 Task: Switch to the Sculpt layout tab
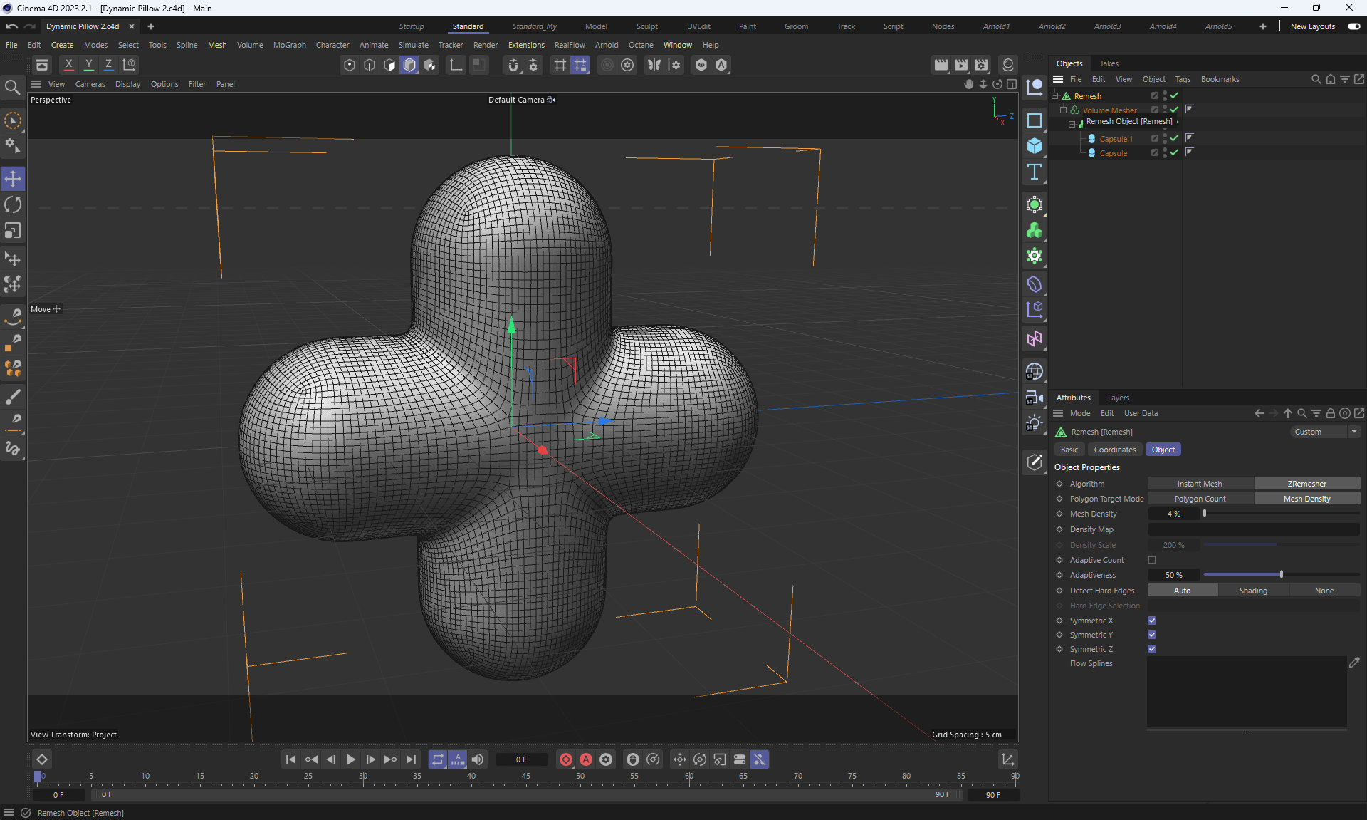pyautogui.click(x=646, y=26)
